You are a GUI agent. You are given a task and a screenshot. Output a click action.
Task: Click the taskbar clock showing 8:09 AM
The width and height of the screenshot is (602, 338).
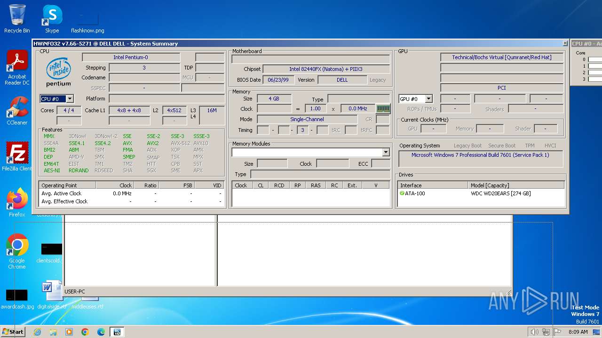578,332
